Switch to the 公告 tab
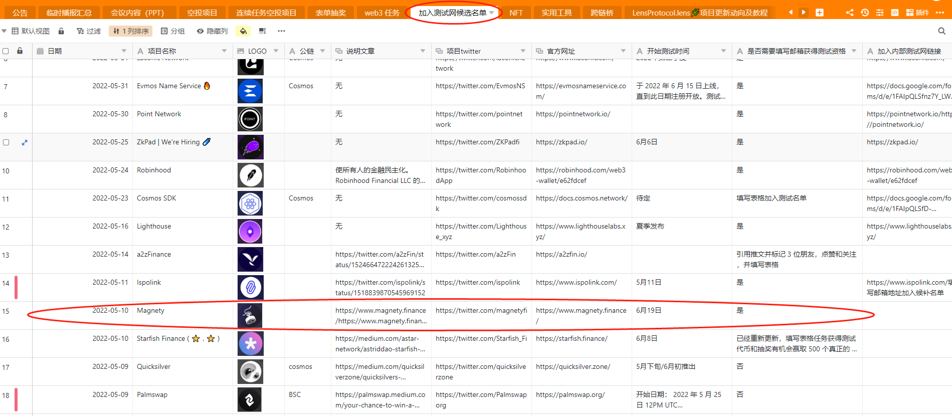This screenshot has width=952, height=416. [20, 13]
